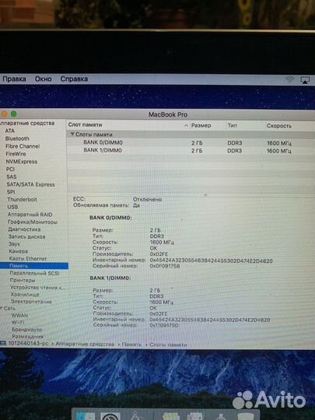
Task: Click the green zoom window button
Action: (14, 114)
